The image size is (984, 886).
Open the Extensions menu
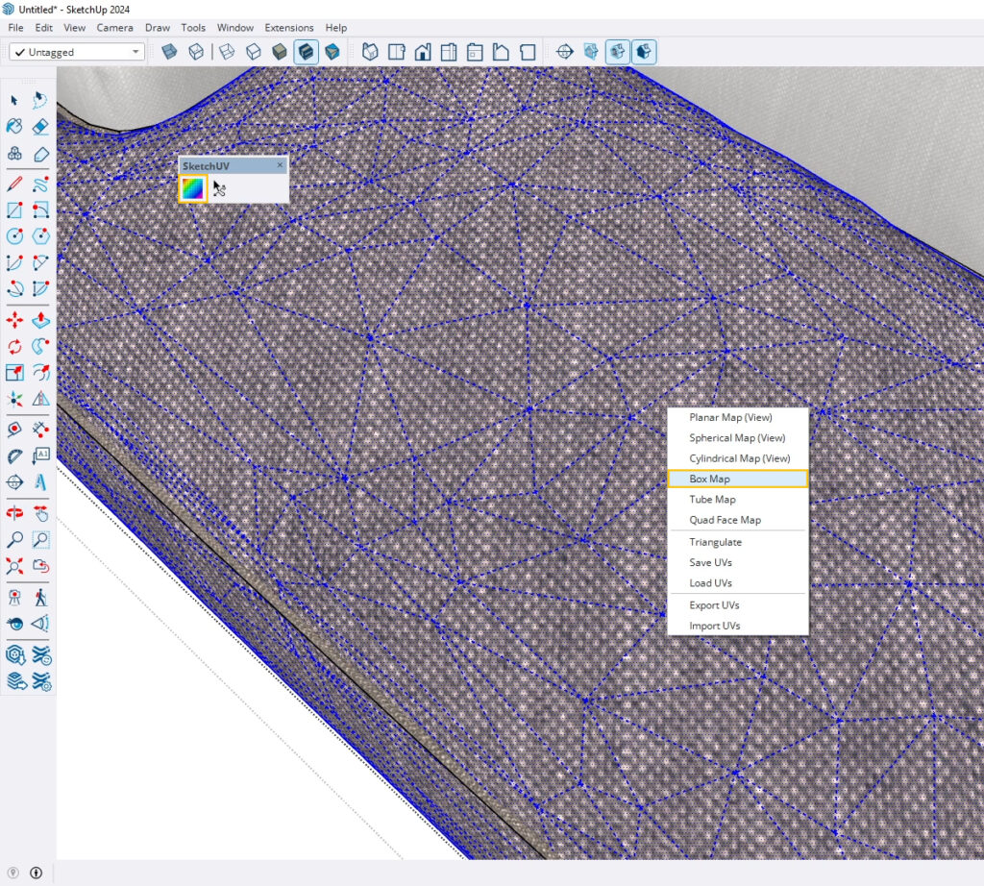pos(288,28)
